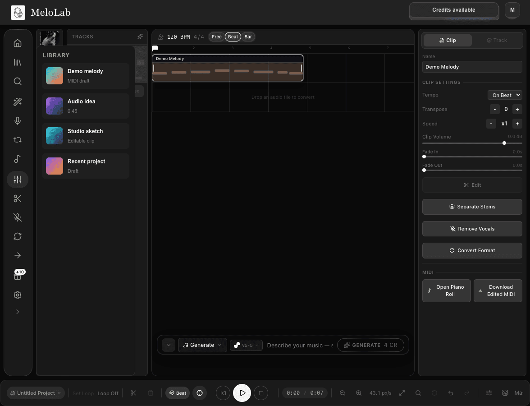Open Studio sketch library item

(x=86, y=136)
